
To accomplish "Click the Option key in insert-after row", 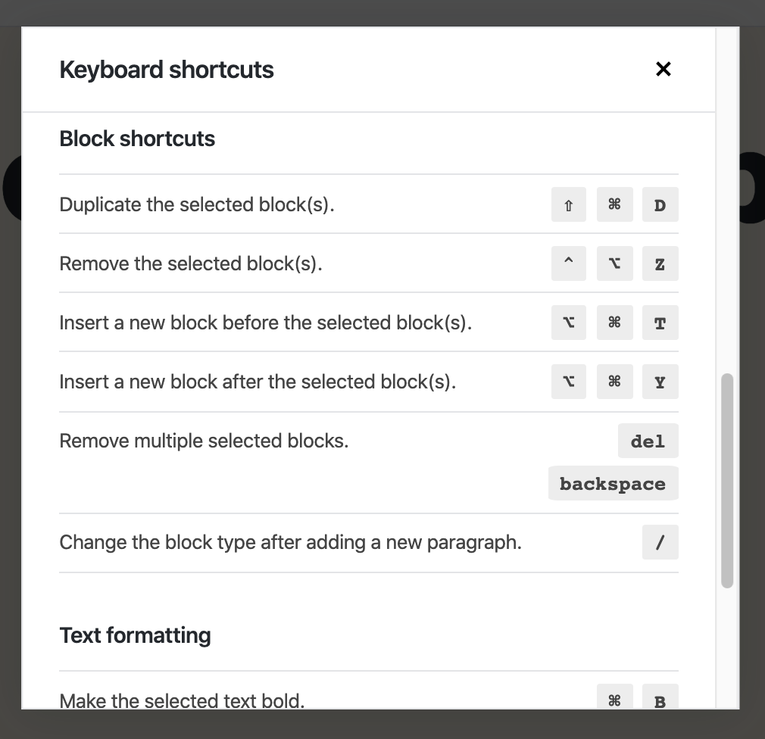I will [568, 382].
